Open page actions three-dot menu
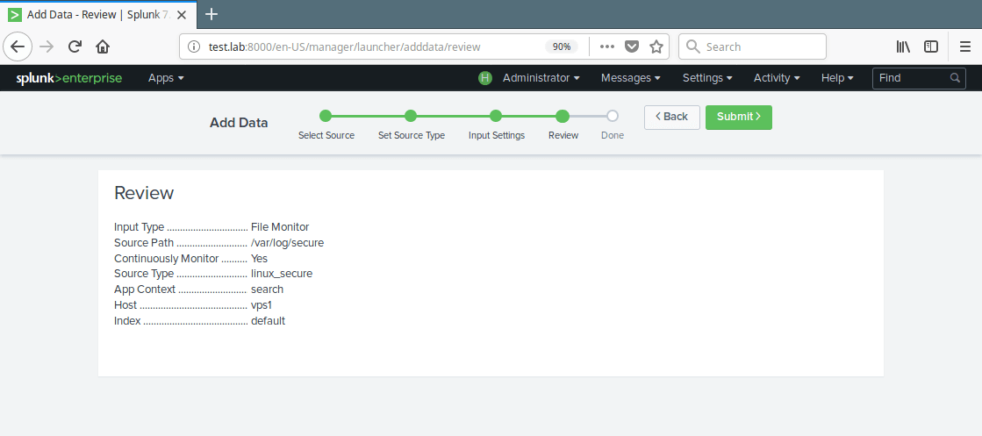Screen dimensions: 982x436 point(607,46)
